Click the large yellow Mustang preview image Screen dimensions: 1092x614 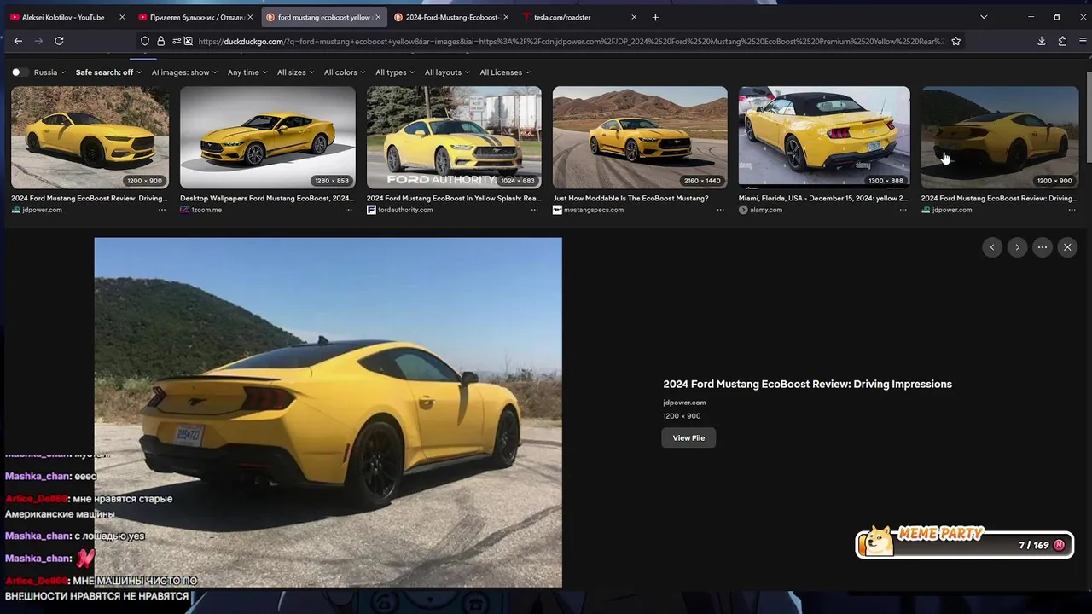tap(328, 413)
